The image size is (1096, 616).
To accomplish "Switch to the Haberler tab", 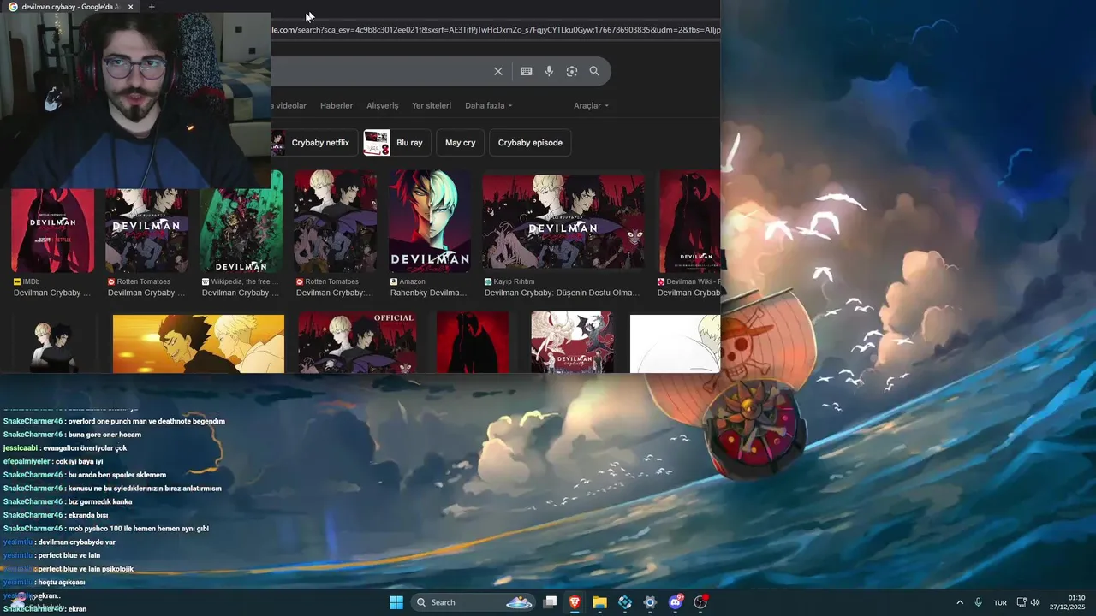I will pyautogui.click(x=337, y=105).
